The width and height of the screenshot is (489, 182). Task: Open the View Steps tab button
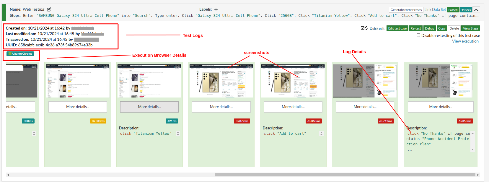click(470, 28)
